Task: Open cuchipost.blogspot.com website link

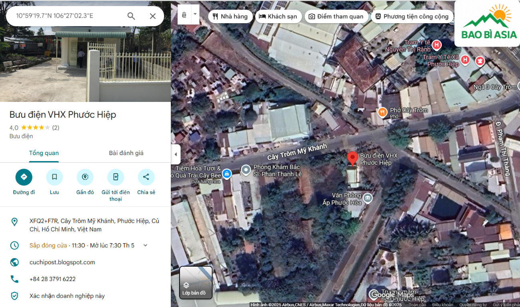Action: pyautogui.click(x=62, y=262)
